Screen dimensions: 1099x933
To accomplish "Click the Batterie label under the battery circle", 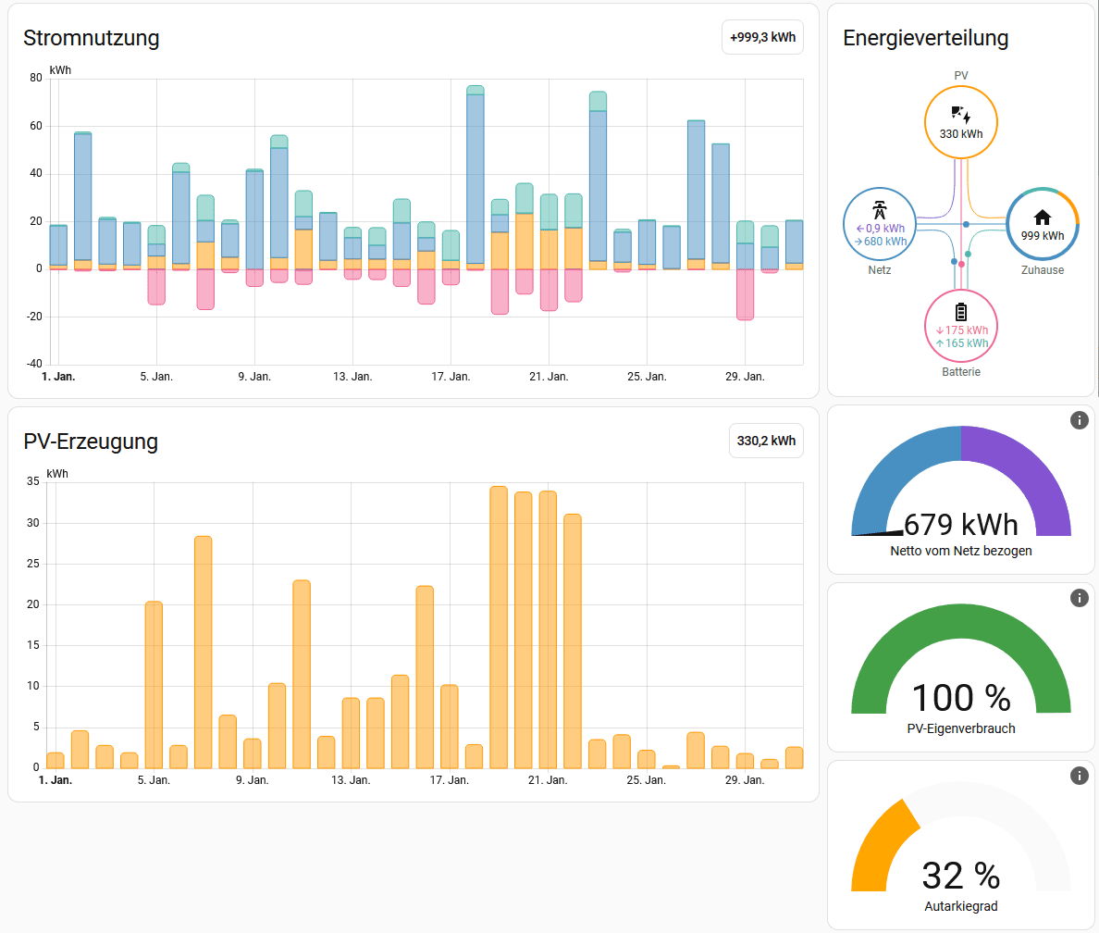I will click(961, 372).
